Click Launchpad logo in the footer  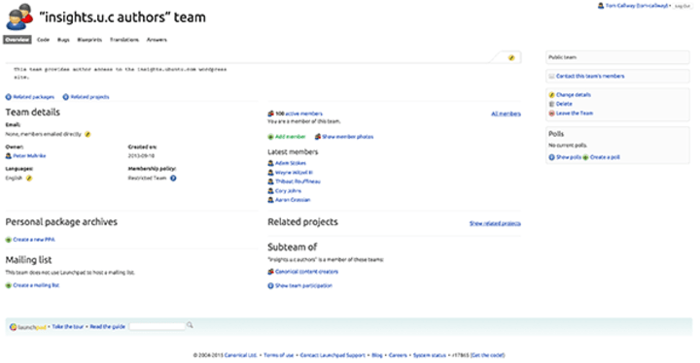(x=27, y=327)
